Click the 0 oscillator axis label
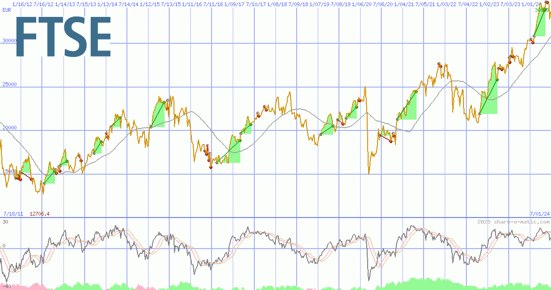The image size is (551, 290). point(4,246)
